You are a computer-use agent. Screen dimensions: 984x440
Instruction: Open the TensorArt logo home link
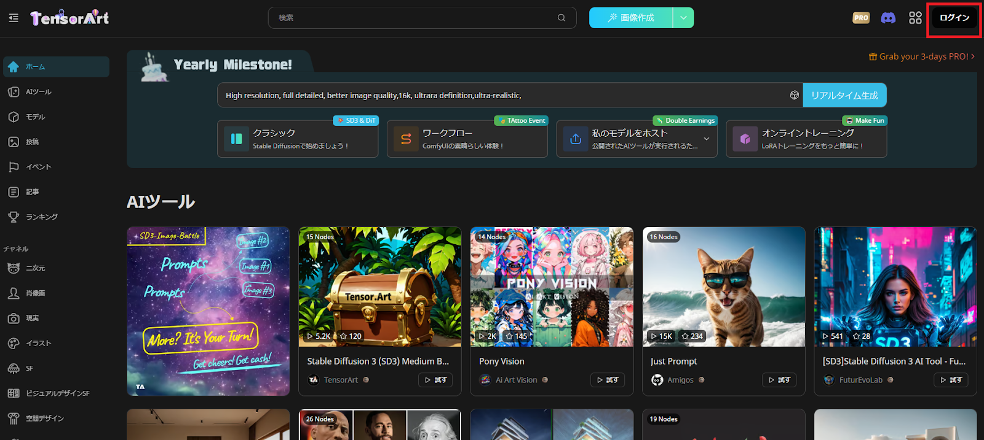(x=69, y=18)
